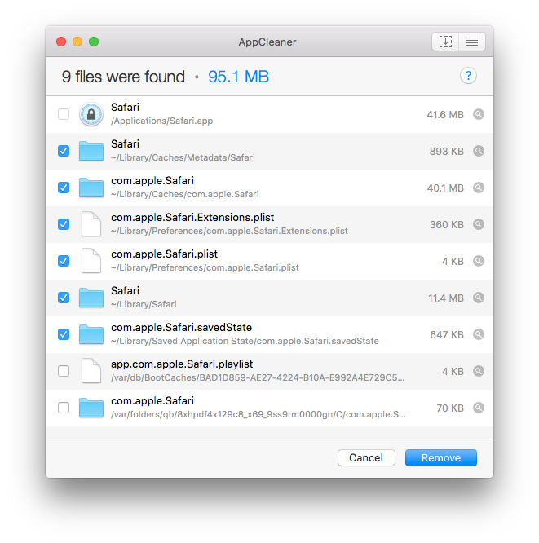
Task: Select the ~/Library/Safari path text
Action: tap(144, 304)
